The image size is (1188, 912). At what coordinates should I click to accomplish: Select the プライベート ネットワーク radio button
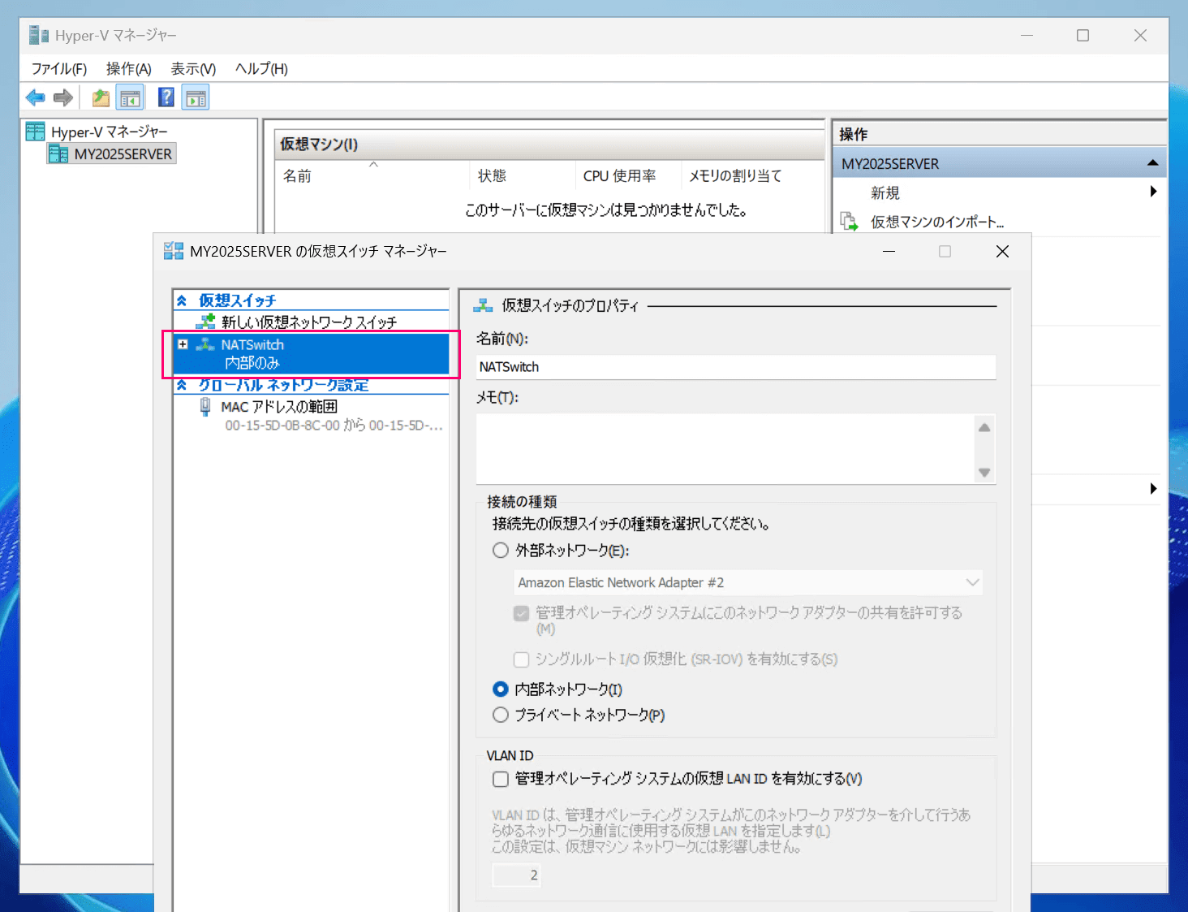[500, 715]
